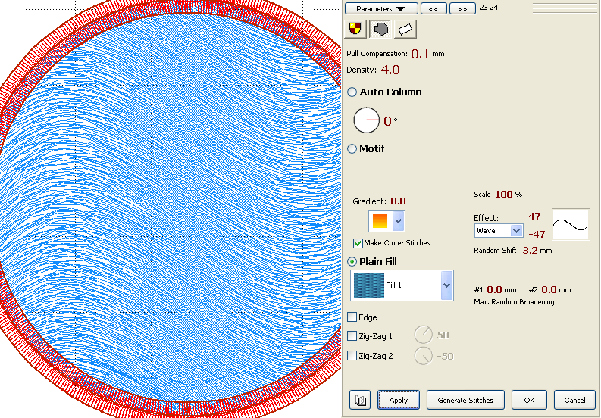Select the Motif radio button

352,148
